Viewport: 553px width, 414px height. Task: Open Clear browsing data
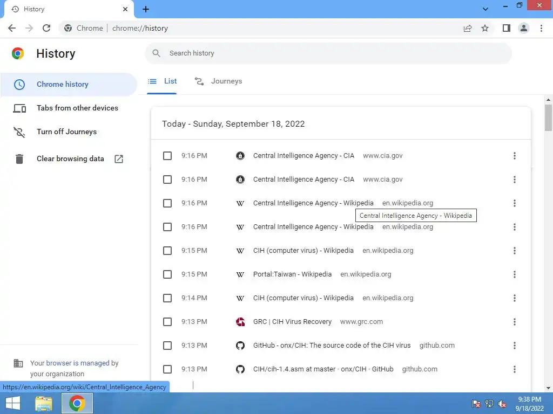click(69, 159)
